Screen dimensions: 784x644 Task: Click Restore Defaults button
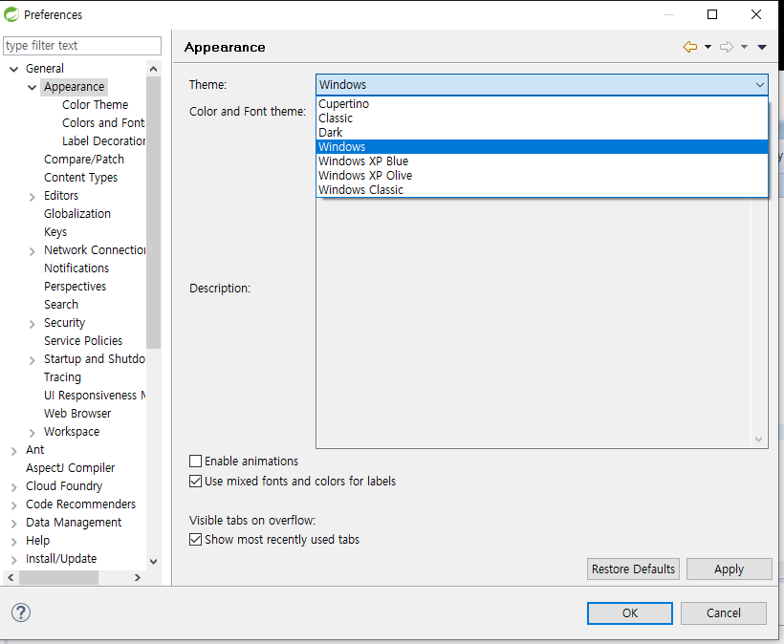[x=633, y=569]
